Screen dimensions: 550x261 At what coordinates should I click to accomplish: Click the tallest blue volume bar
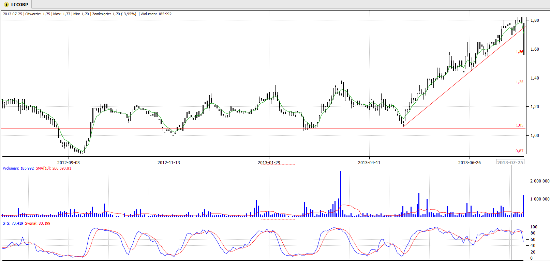341,194
